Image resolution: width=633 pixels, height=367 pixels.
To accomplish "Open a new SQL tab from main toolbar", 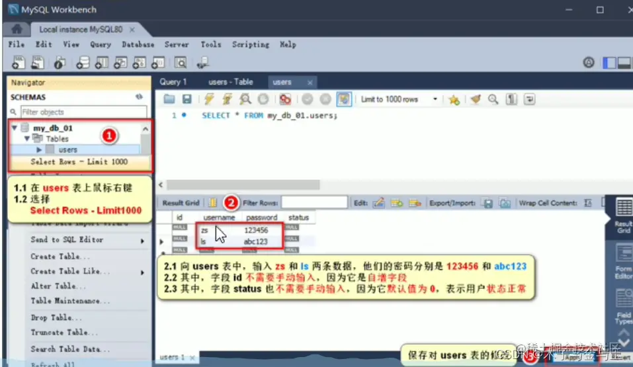I will [18, 63].
